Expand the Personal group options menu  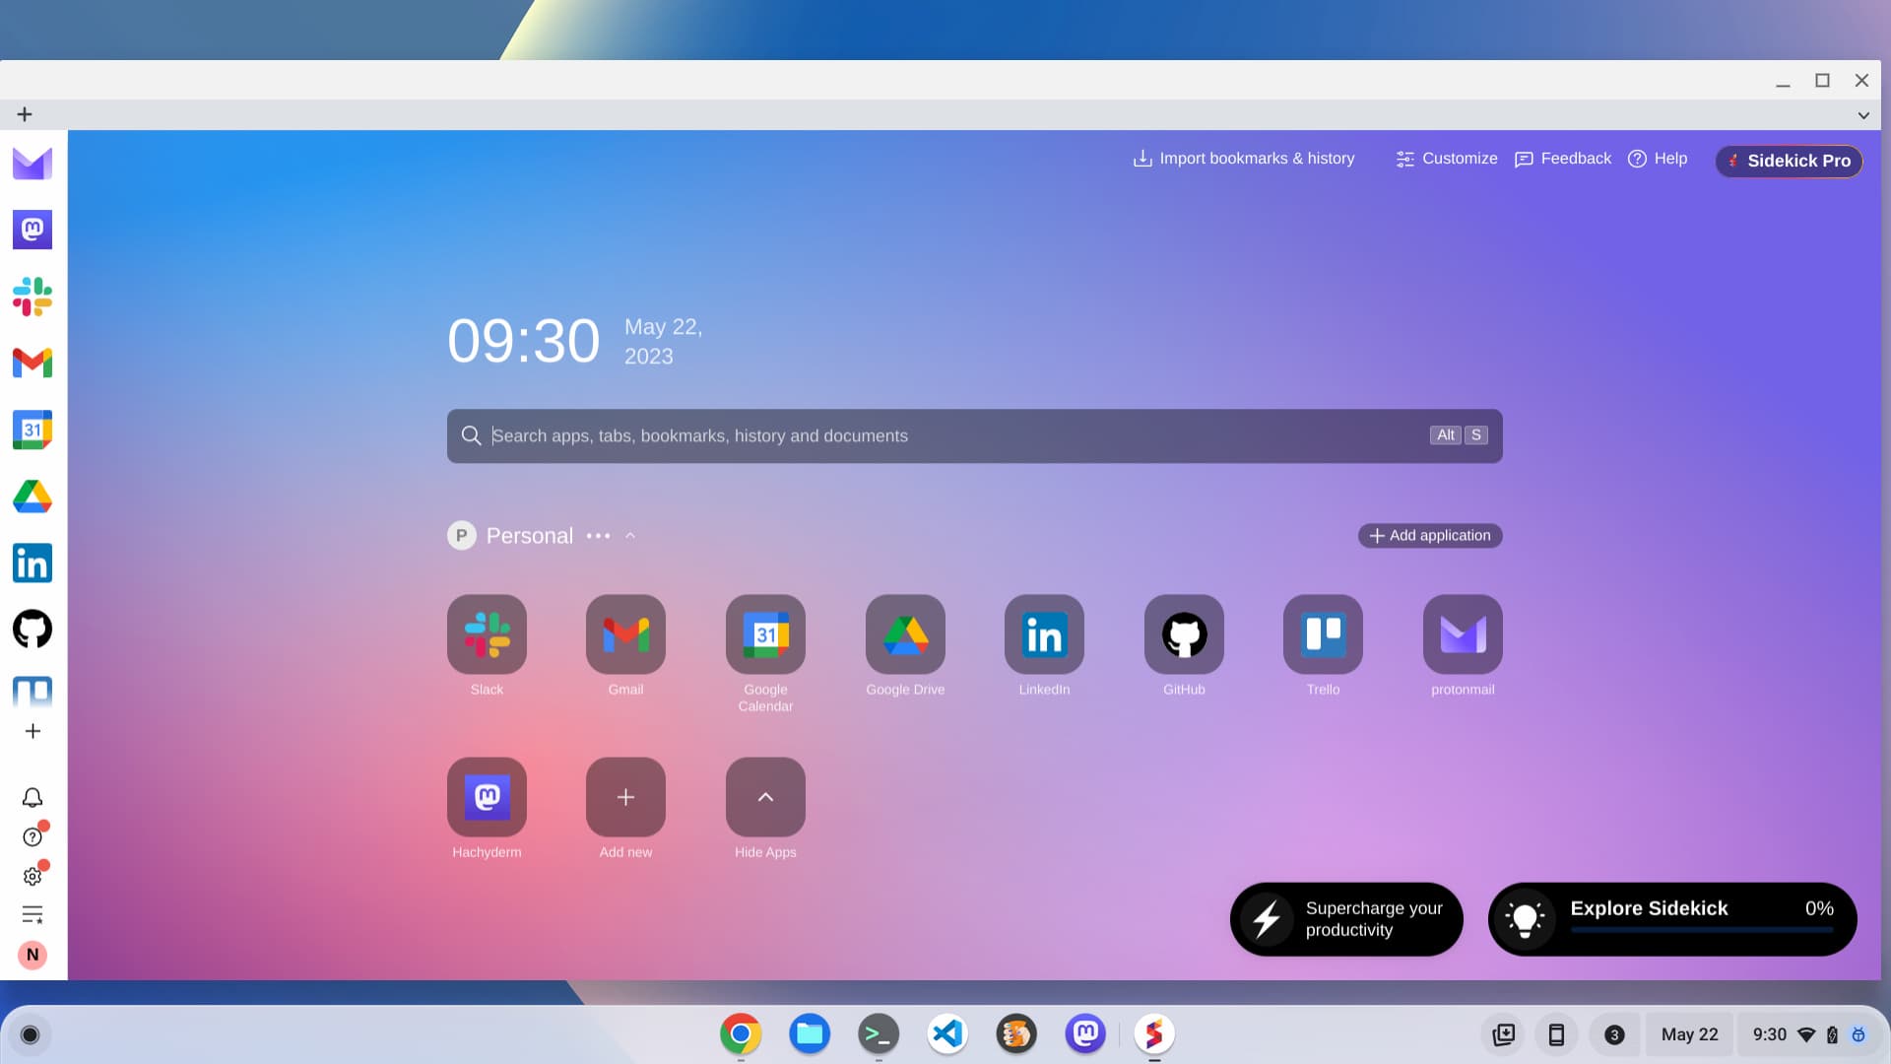coord(598,535)
